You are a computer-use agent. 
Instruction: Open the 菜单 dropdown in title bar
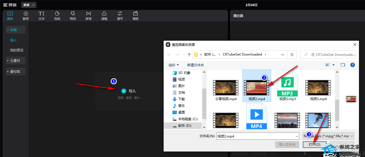[29, 5]
